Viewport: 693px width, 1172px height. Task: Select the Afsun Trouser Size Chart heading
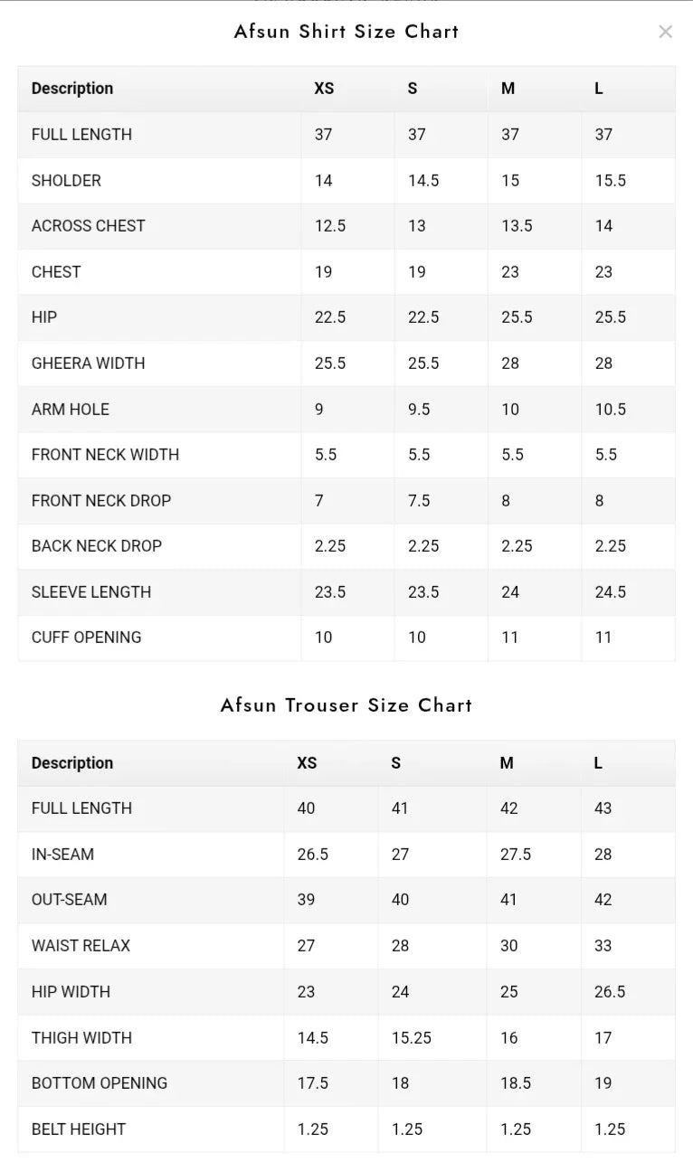click(x=346, y=705)
